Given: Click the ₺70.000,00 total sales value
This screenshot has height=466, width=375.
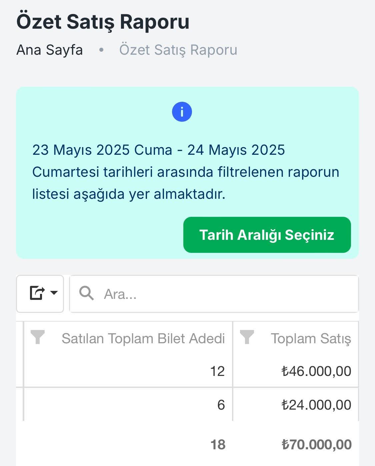Looking at the screenshot, I should click(317, 445).
